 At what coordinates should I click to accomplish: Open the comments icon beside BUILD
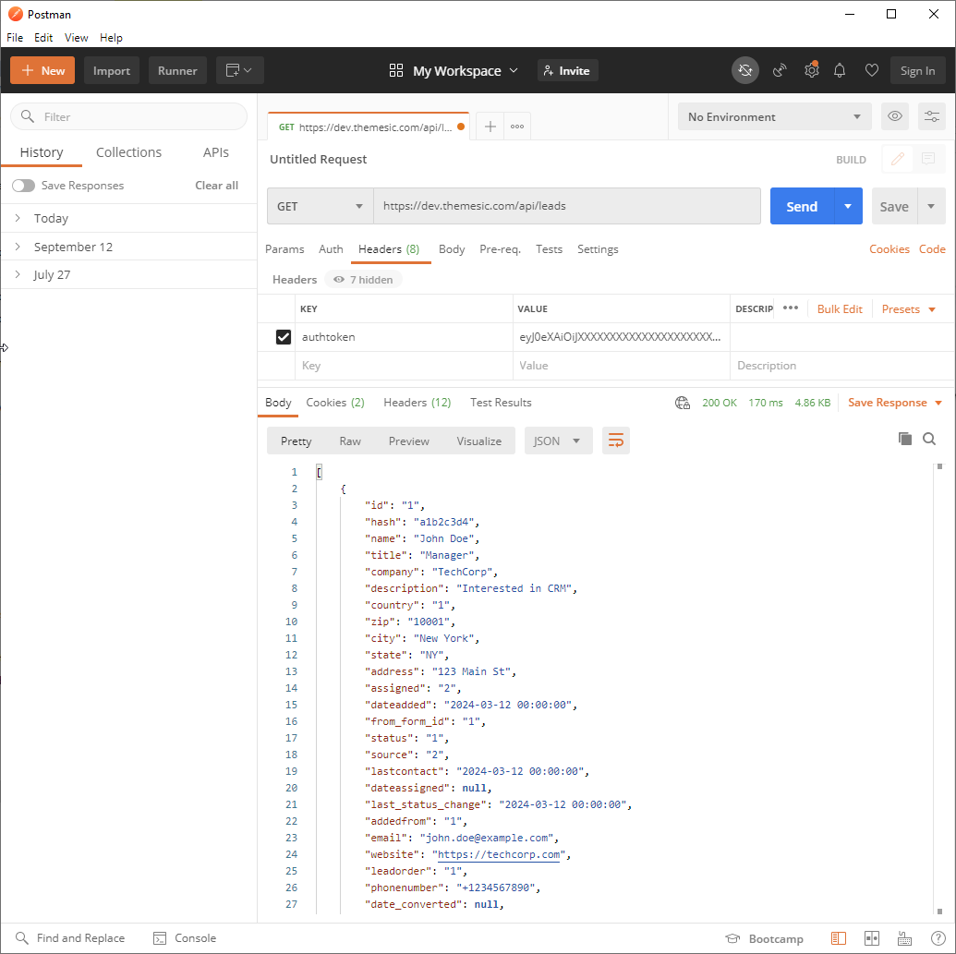(x=928, y=159)
